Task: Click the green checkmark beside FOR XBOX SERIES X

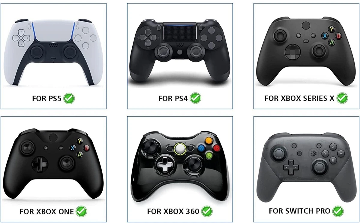Action: click(342, 98)
